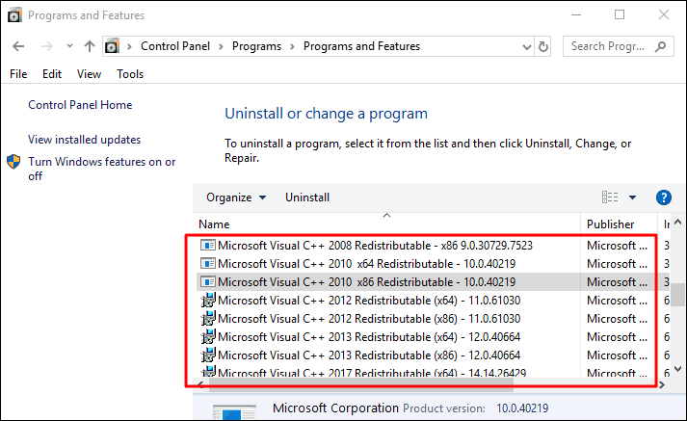Click the vertical scrollbar down arrow

click(x=678, y=369)
